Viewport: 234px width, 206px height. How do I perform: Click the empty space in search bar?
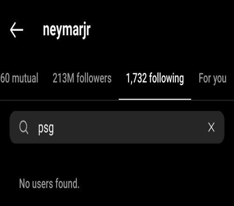pos(130,127)
